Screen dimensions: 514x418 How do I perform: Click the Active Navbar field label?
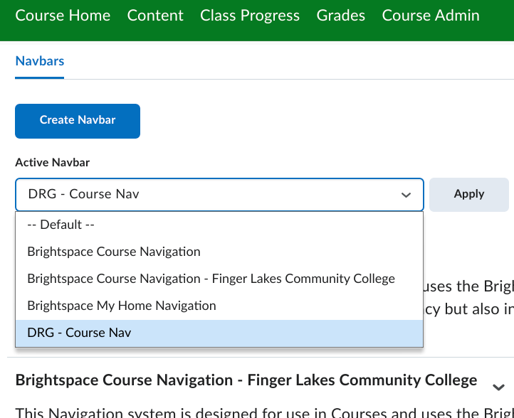[x=53, y=163]
